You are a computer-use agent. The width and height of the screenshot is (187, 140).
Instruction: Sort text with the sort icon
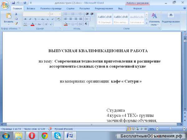pyautogui.click(x=80, y=24)
